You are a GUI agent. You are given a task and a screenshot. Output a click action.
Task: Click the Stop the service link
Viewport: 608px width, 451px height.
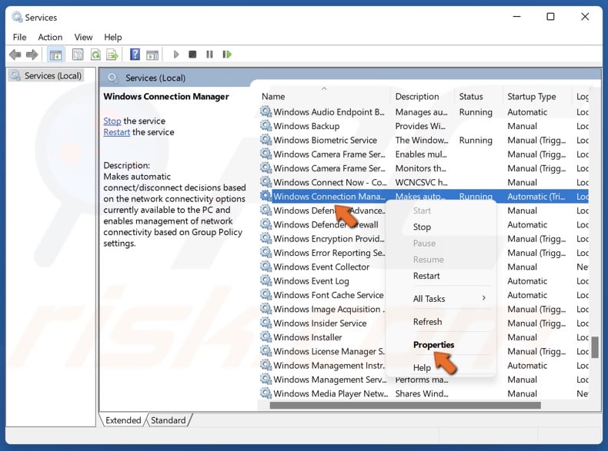coord(112,121)
